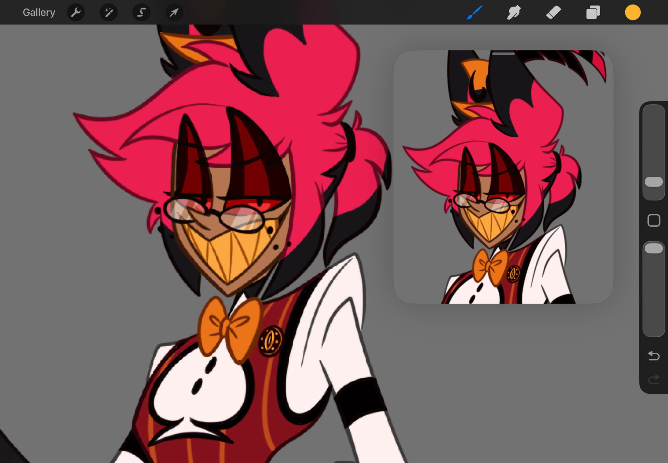Click the brush opacity slider handle

[x=654, y=249]
